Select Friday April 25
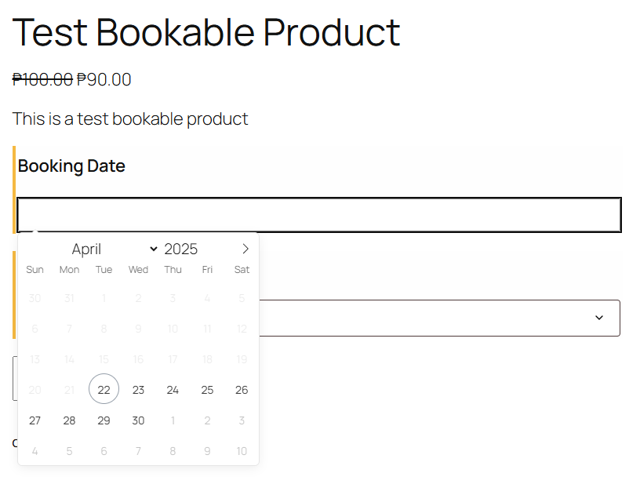Viewport: 640px width, 484px height. point(207,390)
